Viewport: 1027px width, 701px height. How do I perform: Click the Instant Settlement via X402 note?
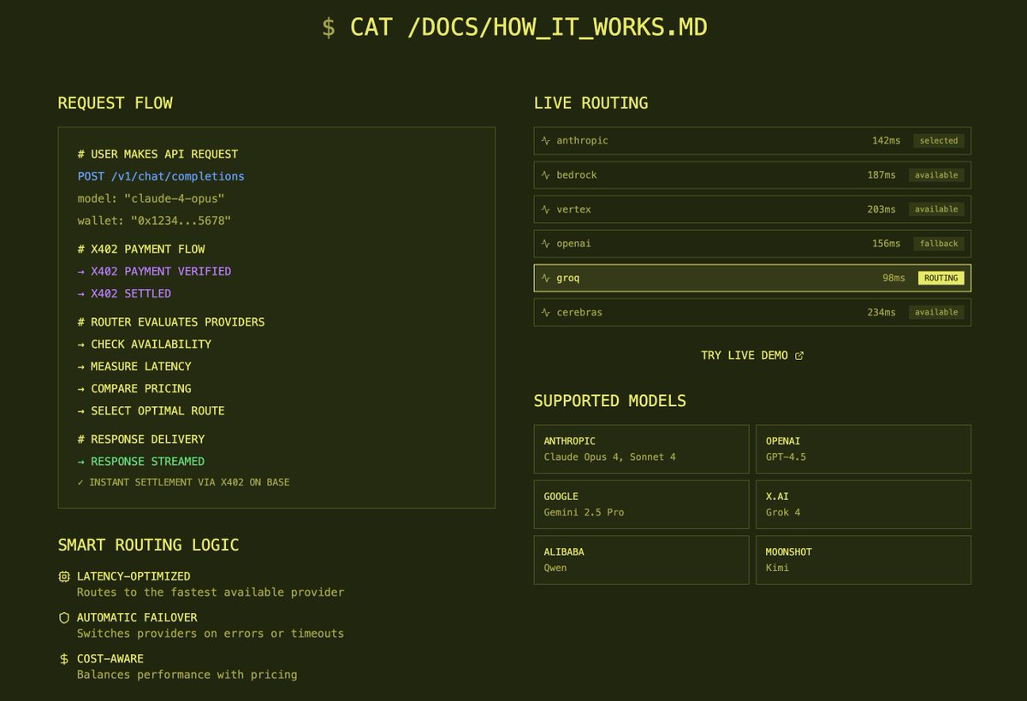183,482
